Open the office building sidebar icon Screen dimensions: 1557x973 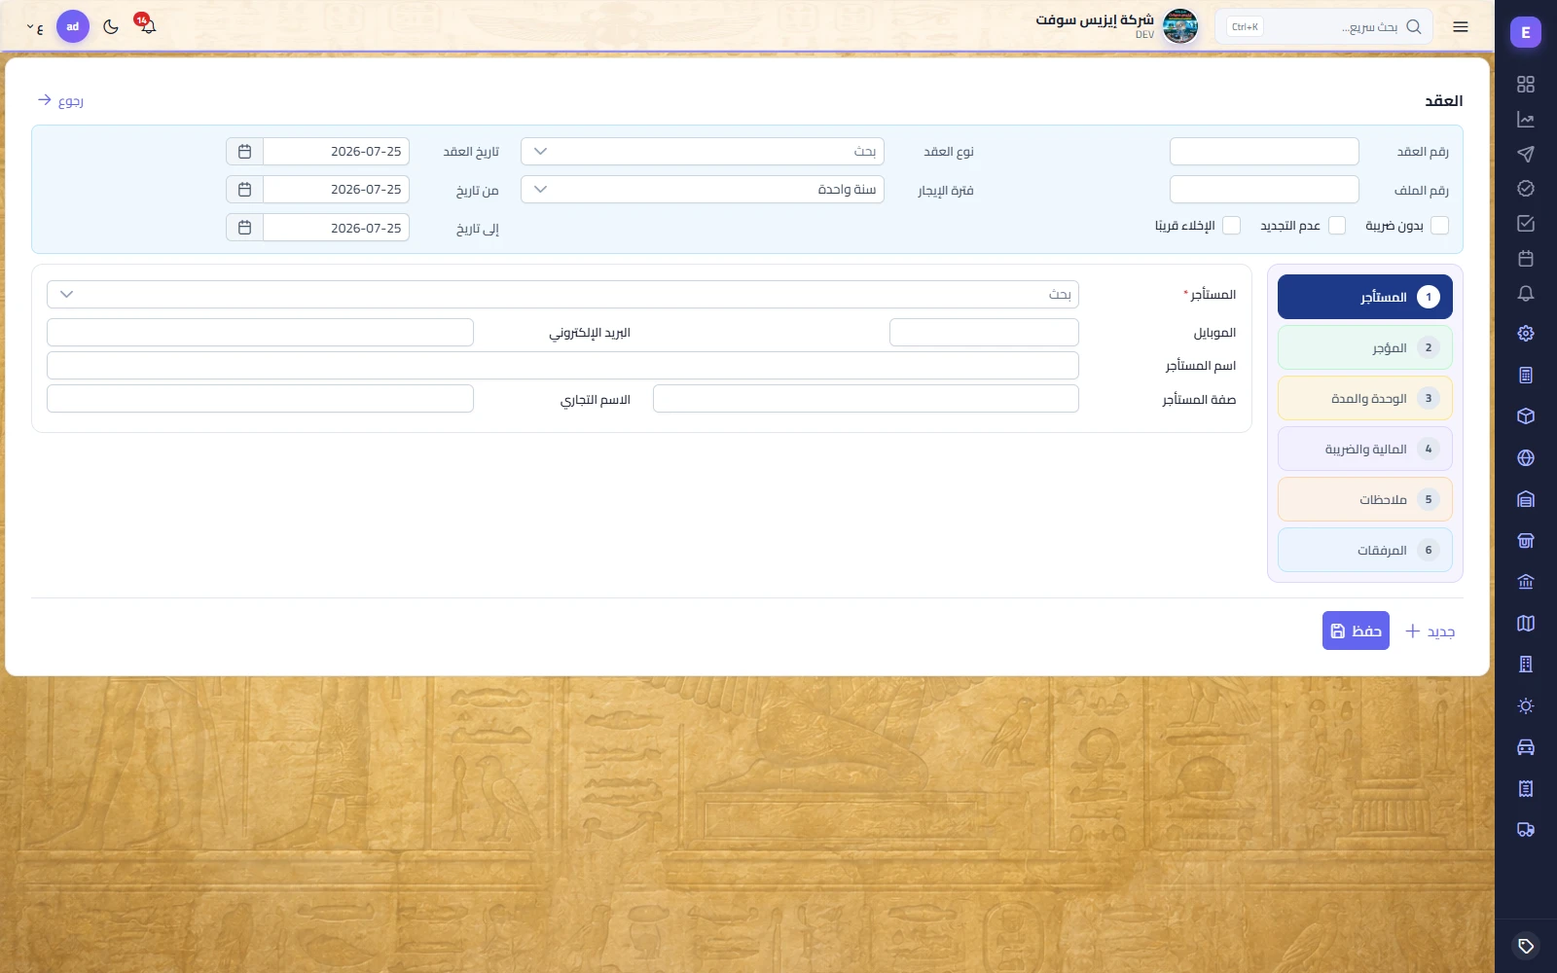point(1525,665)
